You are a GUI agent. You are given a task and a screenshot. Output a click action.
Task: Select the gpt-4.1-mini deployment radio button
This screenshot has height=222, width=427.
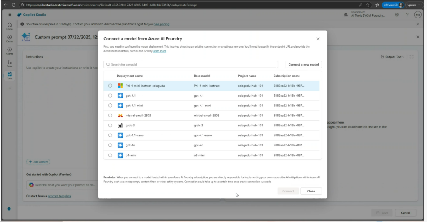(110, 106)
